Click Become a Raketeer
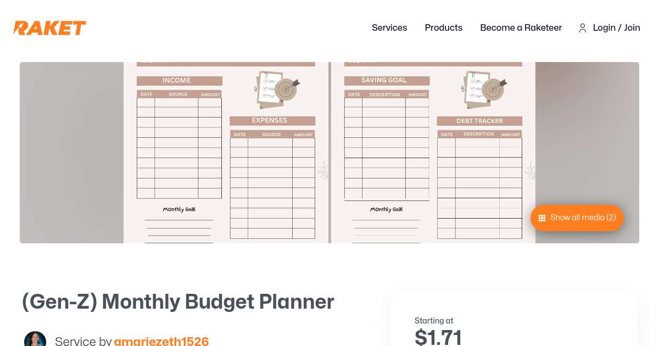The height and width of the screenshot is (346, 659). [x=521, y=27]
